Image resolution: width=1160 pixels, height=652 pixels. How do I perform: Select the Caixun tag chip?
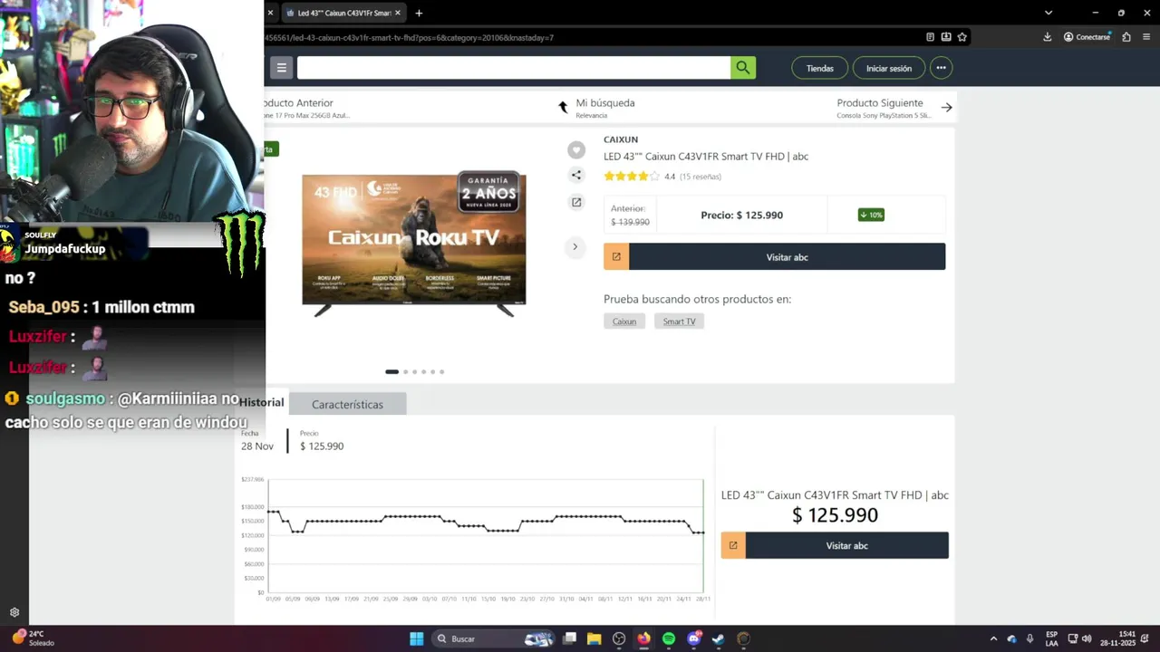coord(624,321)
